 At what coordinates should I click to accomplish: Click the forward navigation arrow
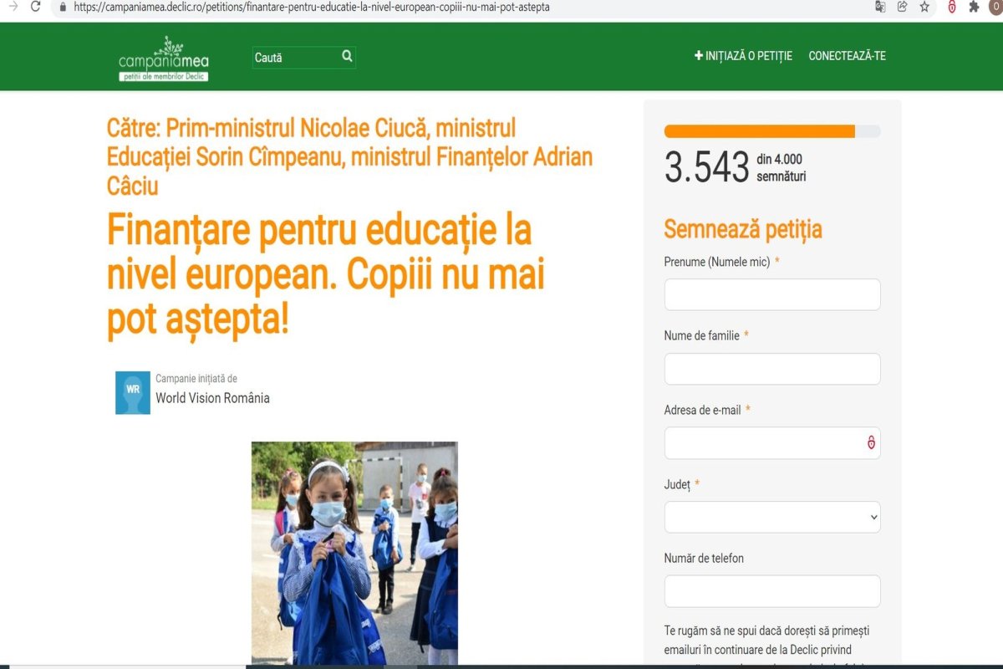coord(12,7)
